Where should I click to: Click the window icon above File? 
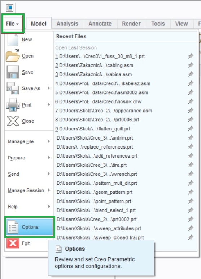(10, 8)
